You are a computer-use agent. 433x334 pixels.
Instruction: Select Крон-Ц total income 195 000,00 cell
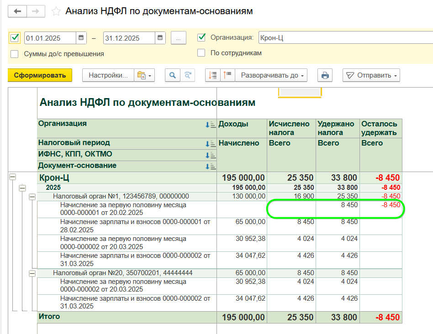pyautogui.click(x=242, y=178)
